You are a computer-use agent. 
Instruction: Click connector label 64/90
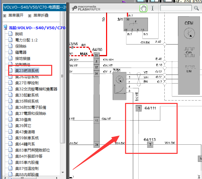[x=97, y=50]
